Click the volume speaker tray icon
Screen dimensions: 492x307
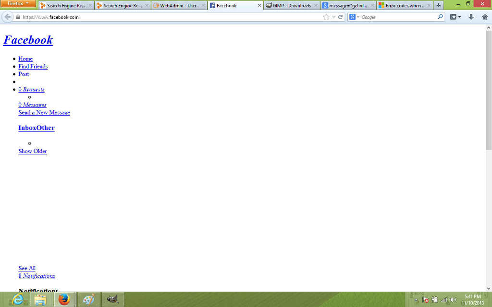(453, 300)
